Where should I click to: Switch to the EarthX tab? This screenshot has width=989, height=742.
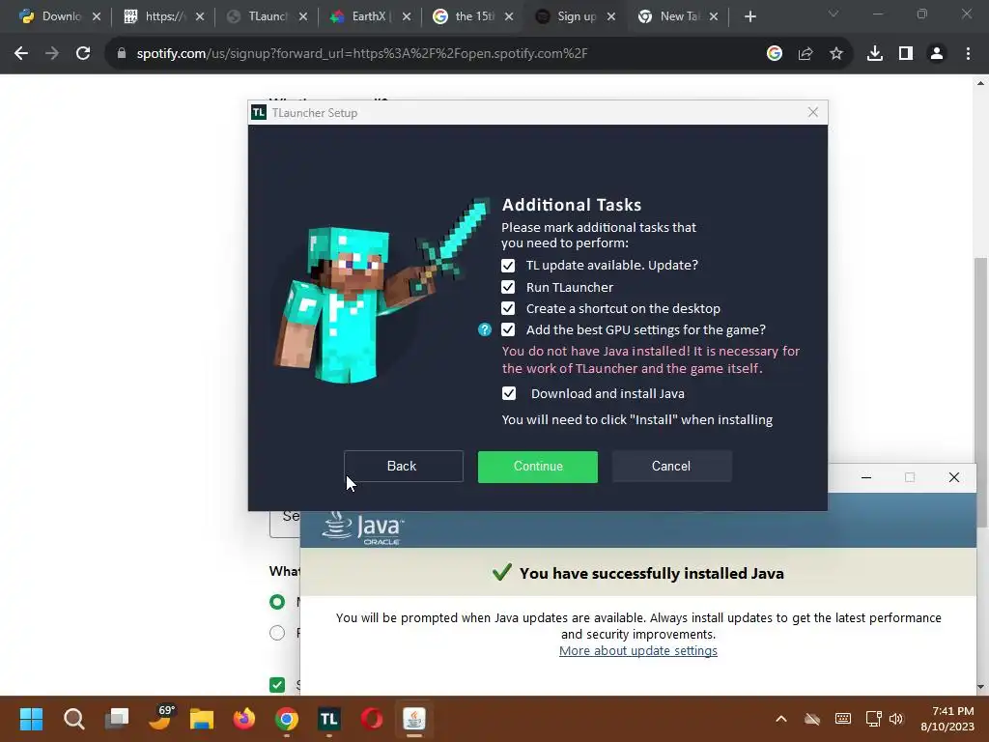(x=370, y=17)
